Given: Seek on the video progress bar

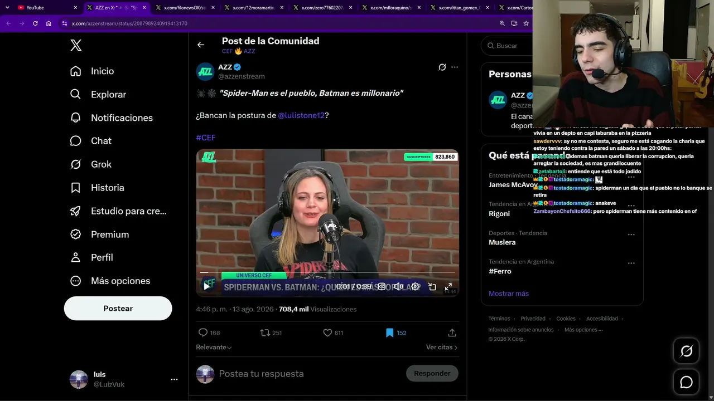Looking at the screenshot, I should tap(327, 273).
